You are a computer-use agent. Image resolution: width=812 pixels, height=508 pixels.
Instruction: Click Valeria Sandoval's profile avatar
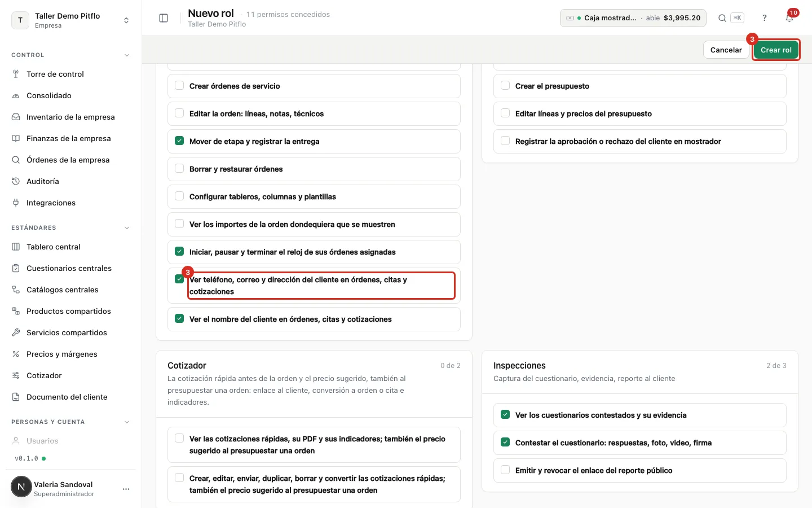click(21, 487)
